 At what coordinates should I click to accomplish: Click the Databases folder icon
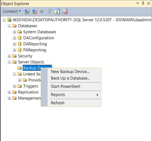[14, 26]
